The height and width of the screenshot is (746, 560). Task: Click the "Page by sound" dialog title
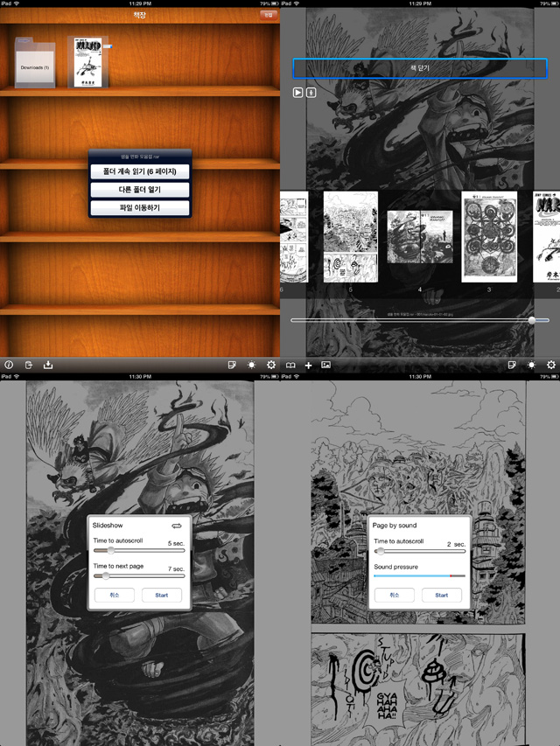click(395, 526)
